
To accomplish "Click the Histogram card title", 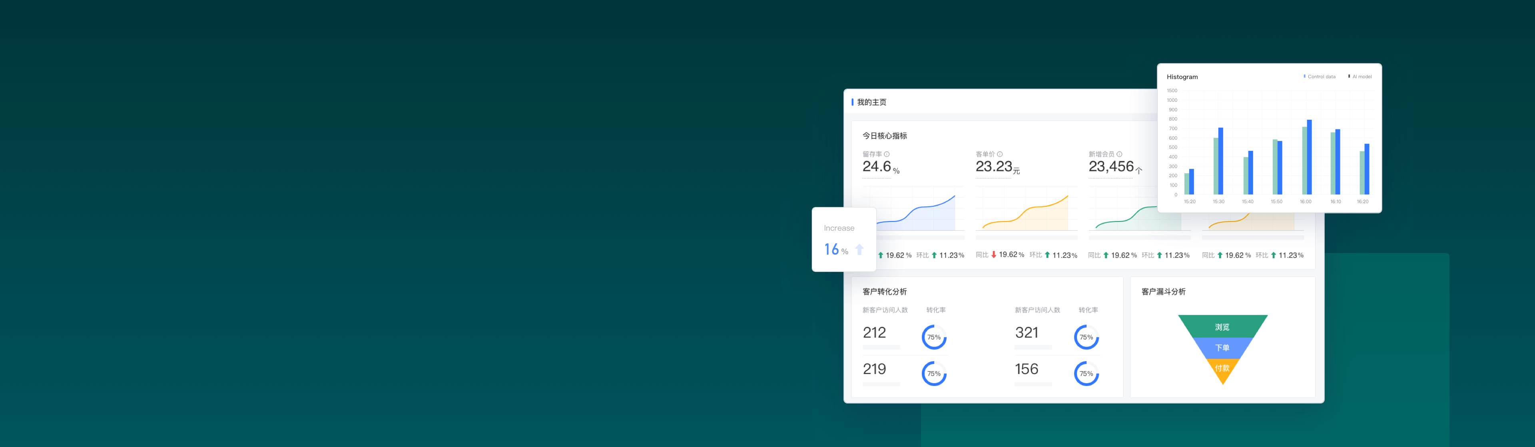I will (1182, 77).
